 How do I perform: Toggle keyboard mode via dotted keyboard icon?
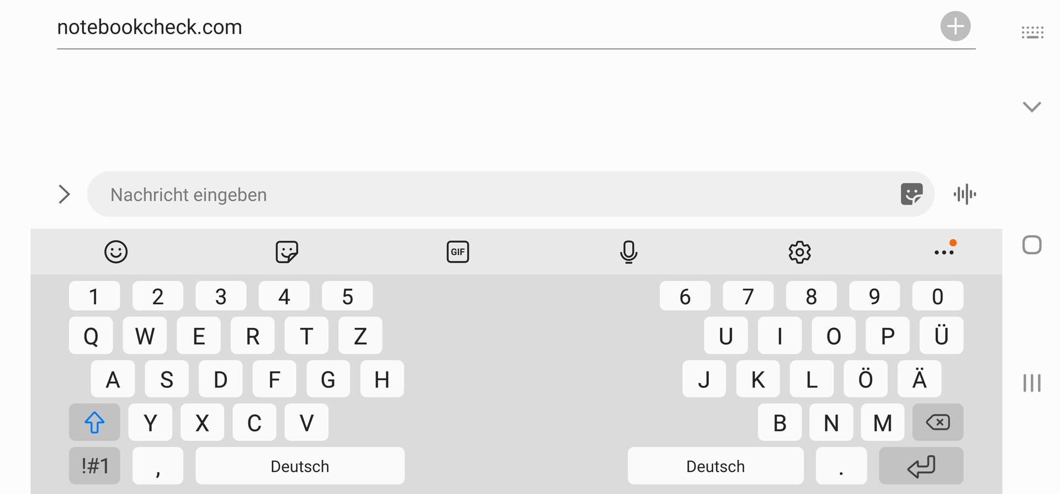click(x=1032, y=33)
